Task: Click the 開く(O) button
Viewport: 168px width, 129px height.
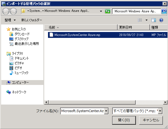Action: pyautogui.click(x=124, y=120)
